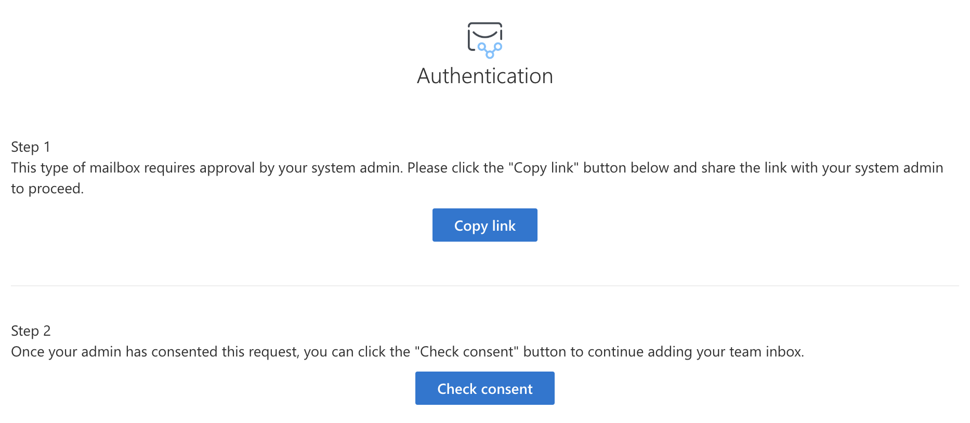The image size is (970, 423).
Task: Click the shared mailbox icon above Authentication
Action: (x=485, y=40)
